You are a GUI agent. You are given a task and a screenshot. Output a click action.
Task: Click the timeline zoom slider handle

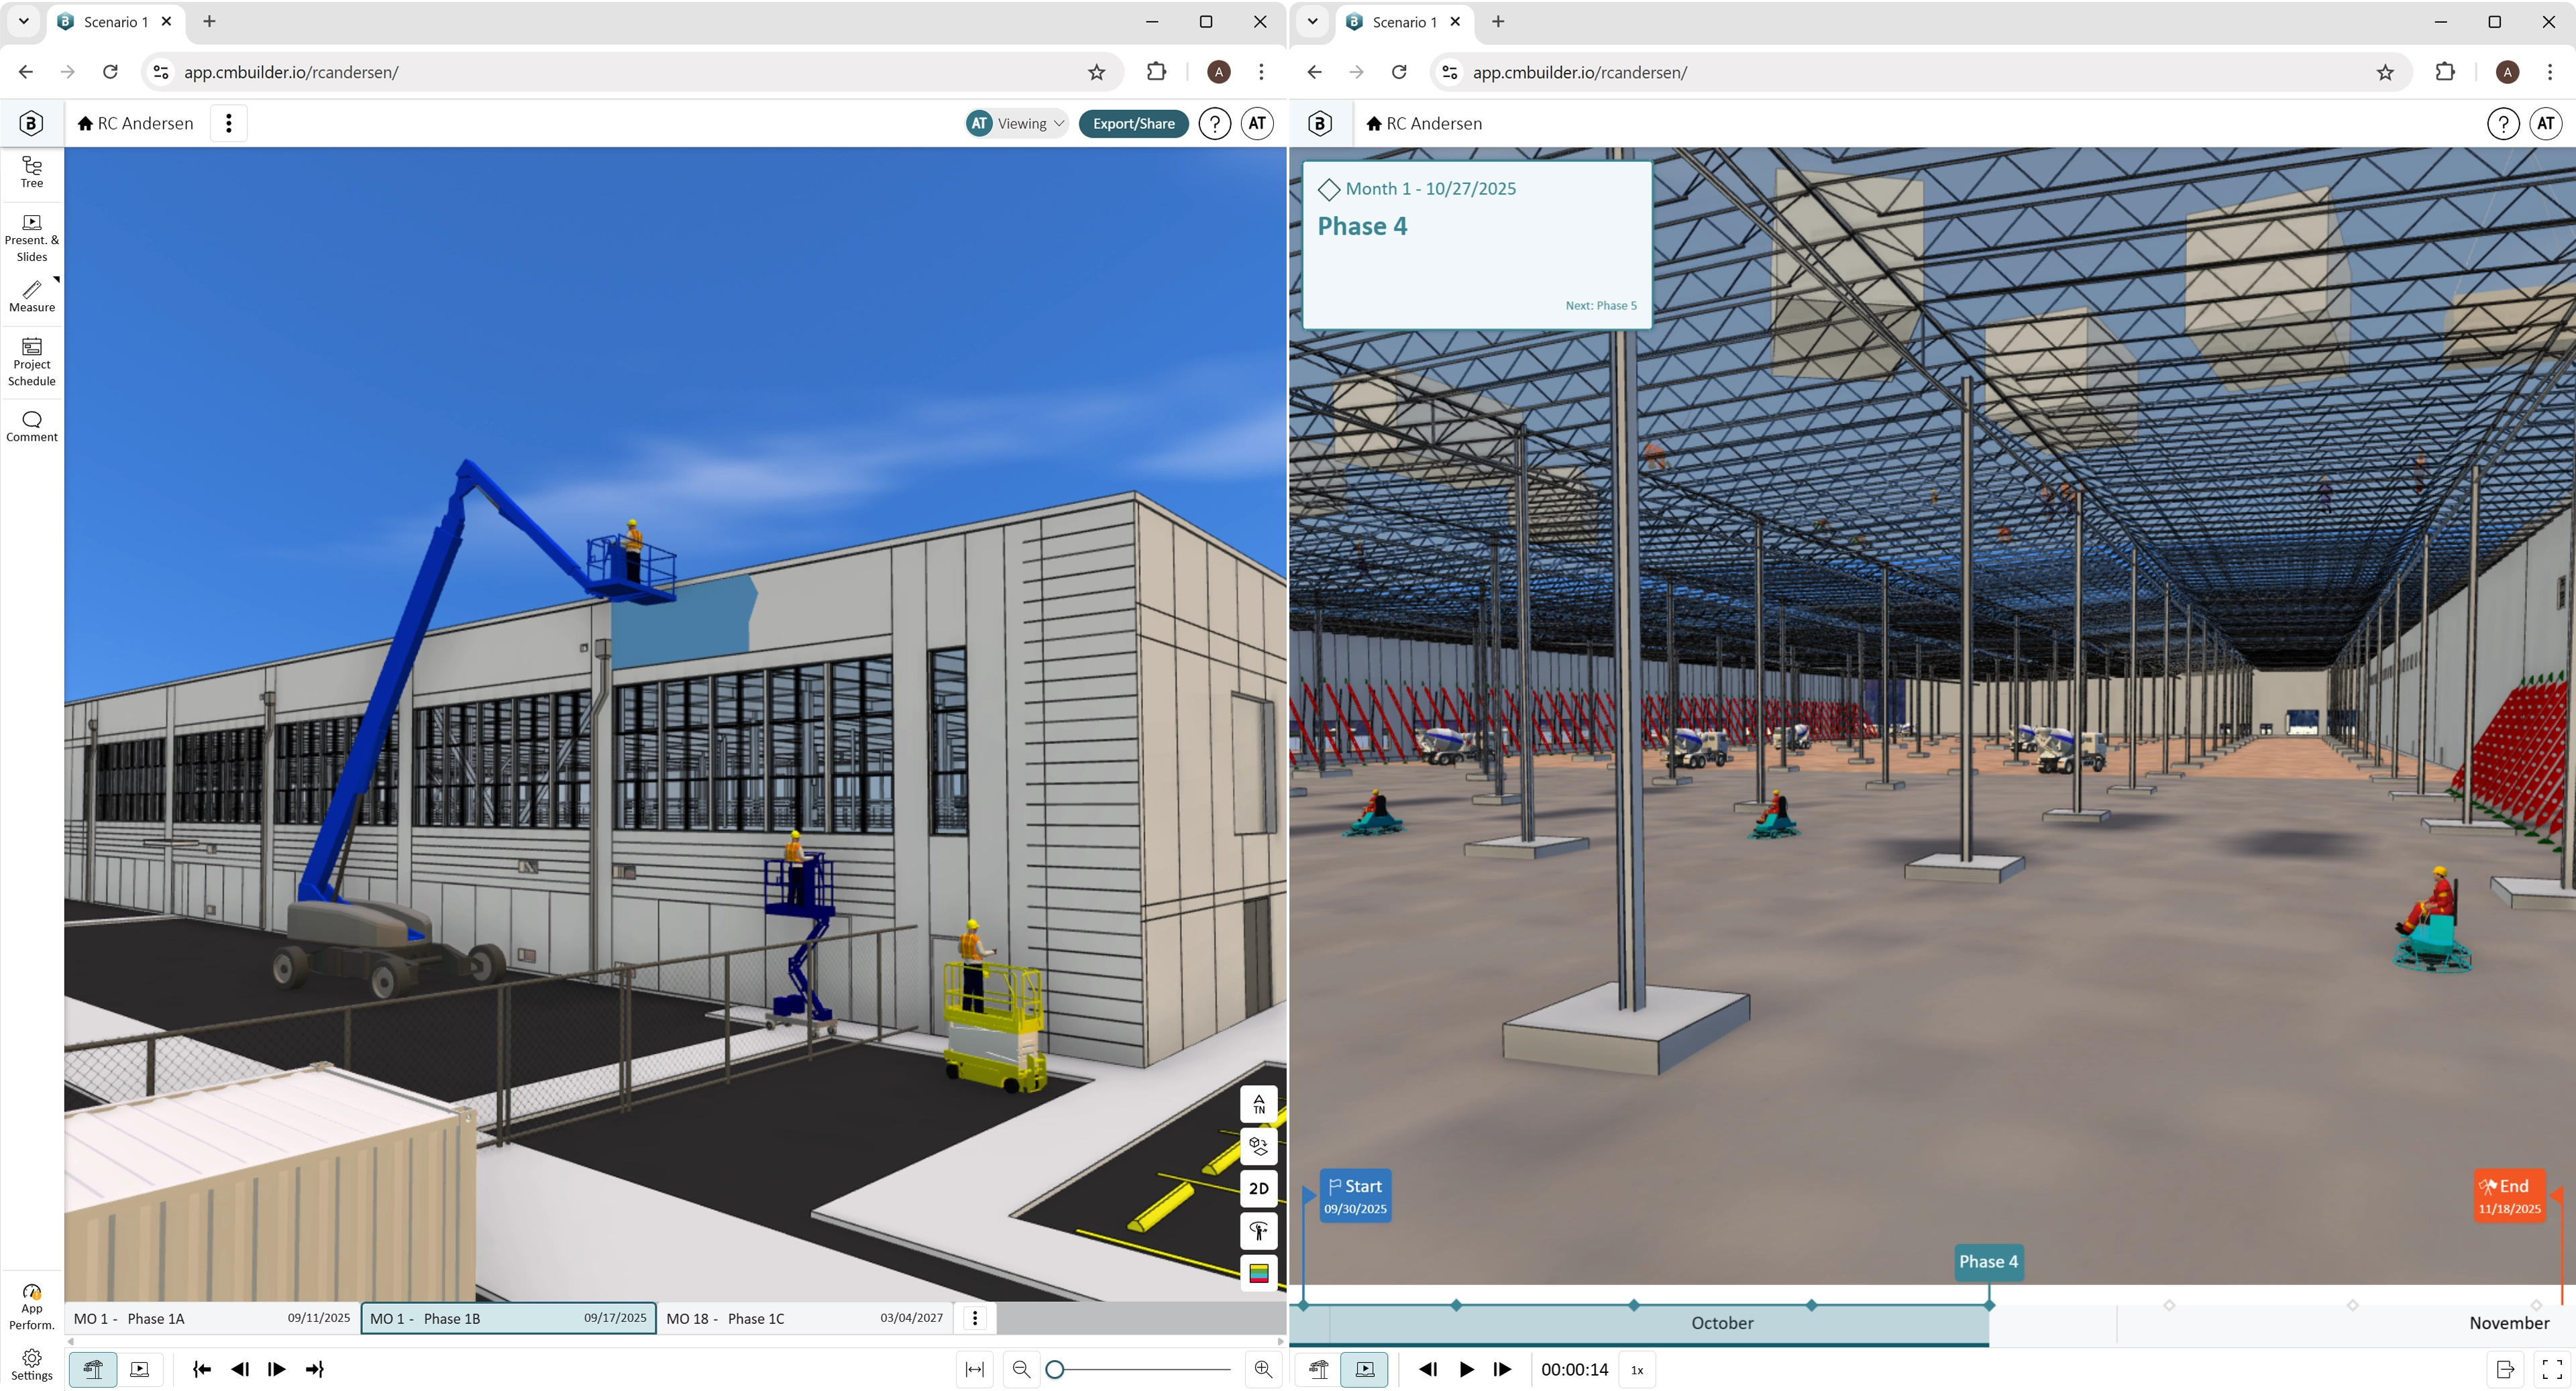[1054, 1369]
